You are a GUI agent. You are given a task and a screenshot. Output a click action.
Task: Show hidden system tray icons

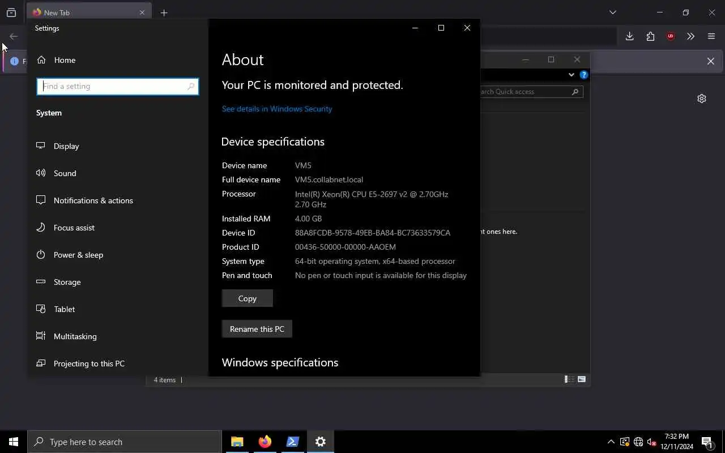tap(611, 442)
